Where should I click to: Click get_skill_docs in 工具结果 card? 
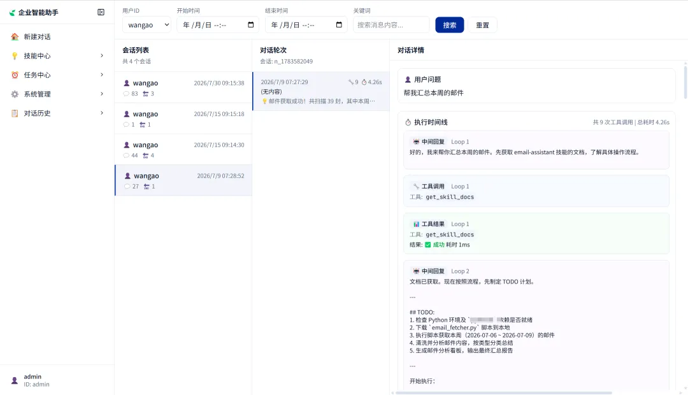[x=450, y=235]
